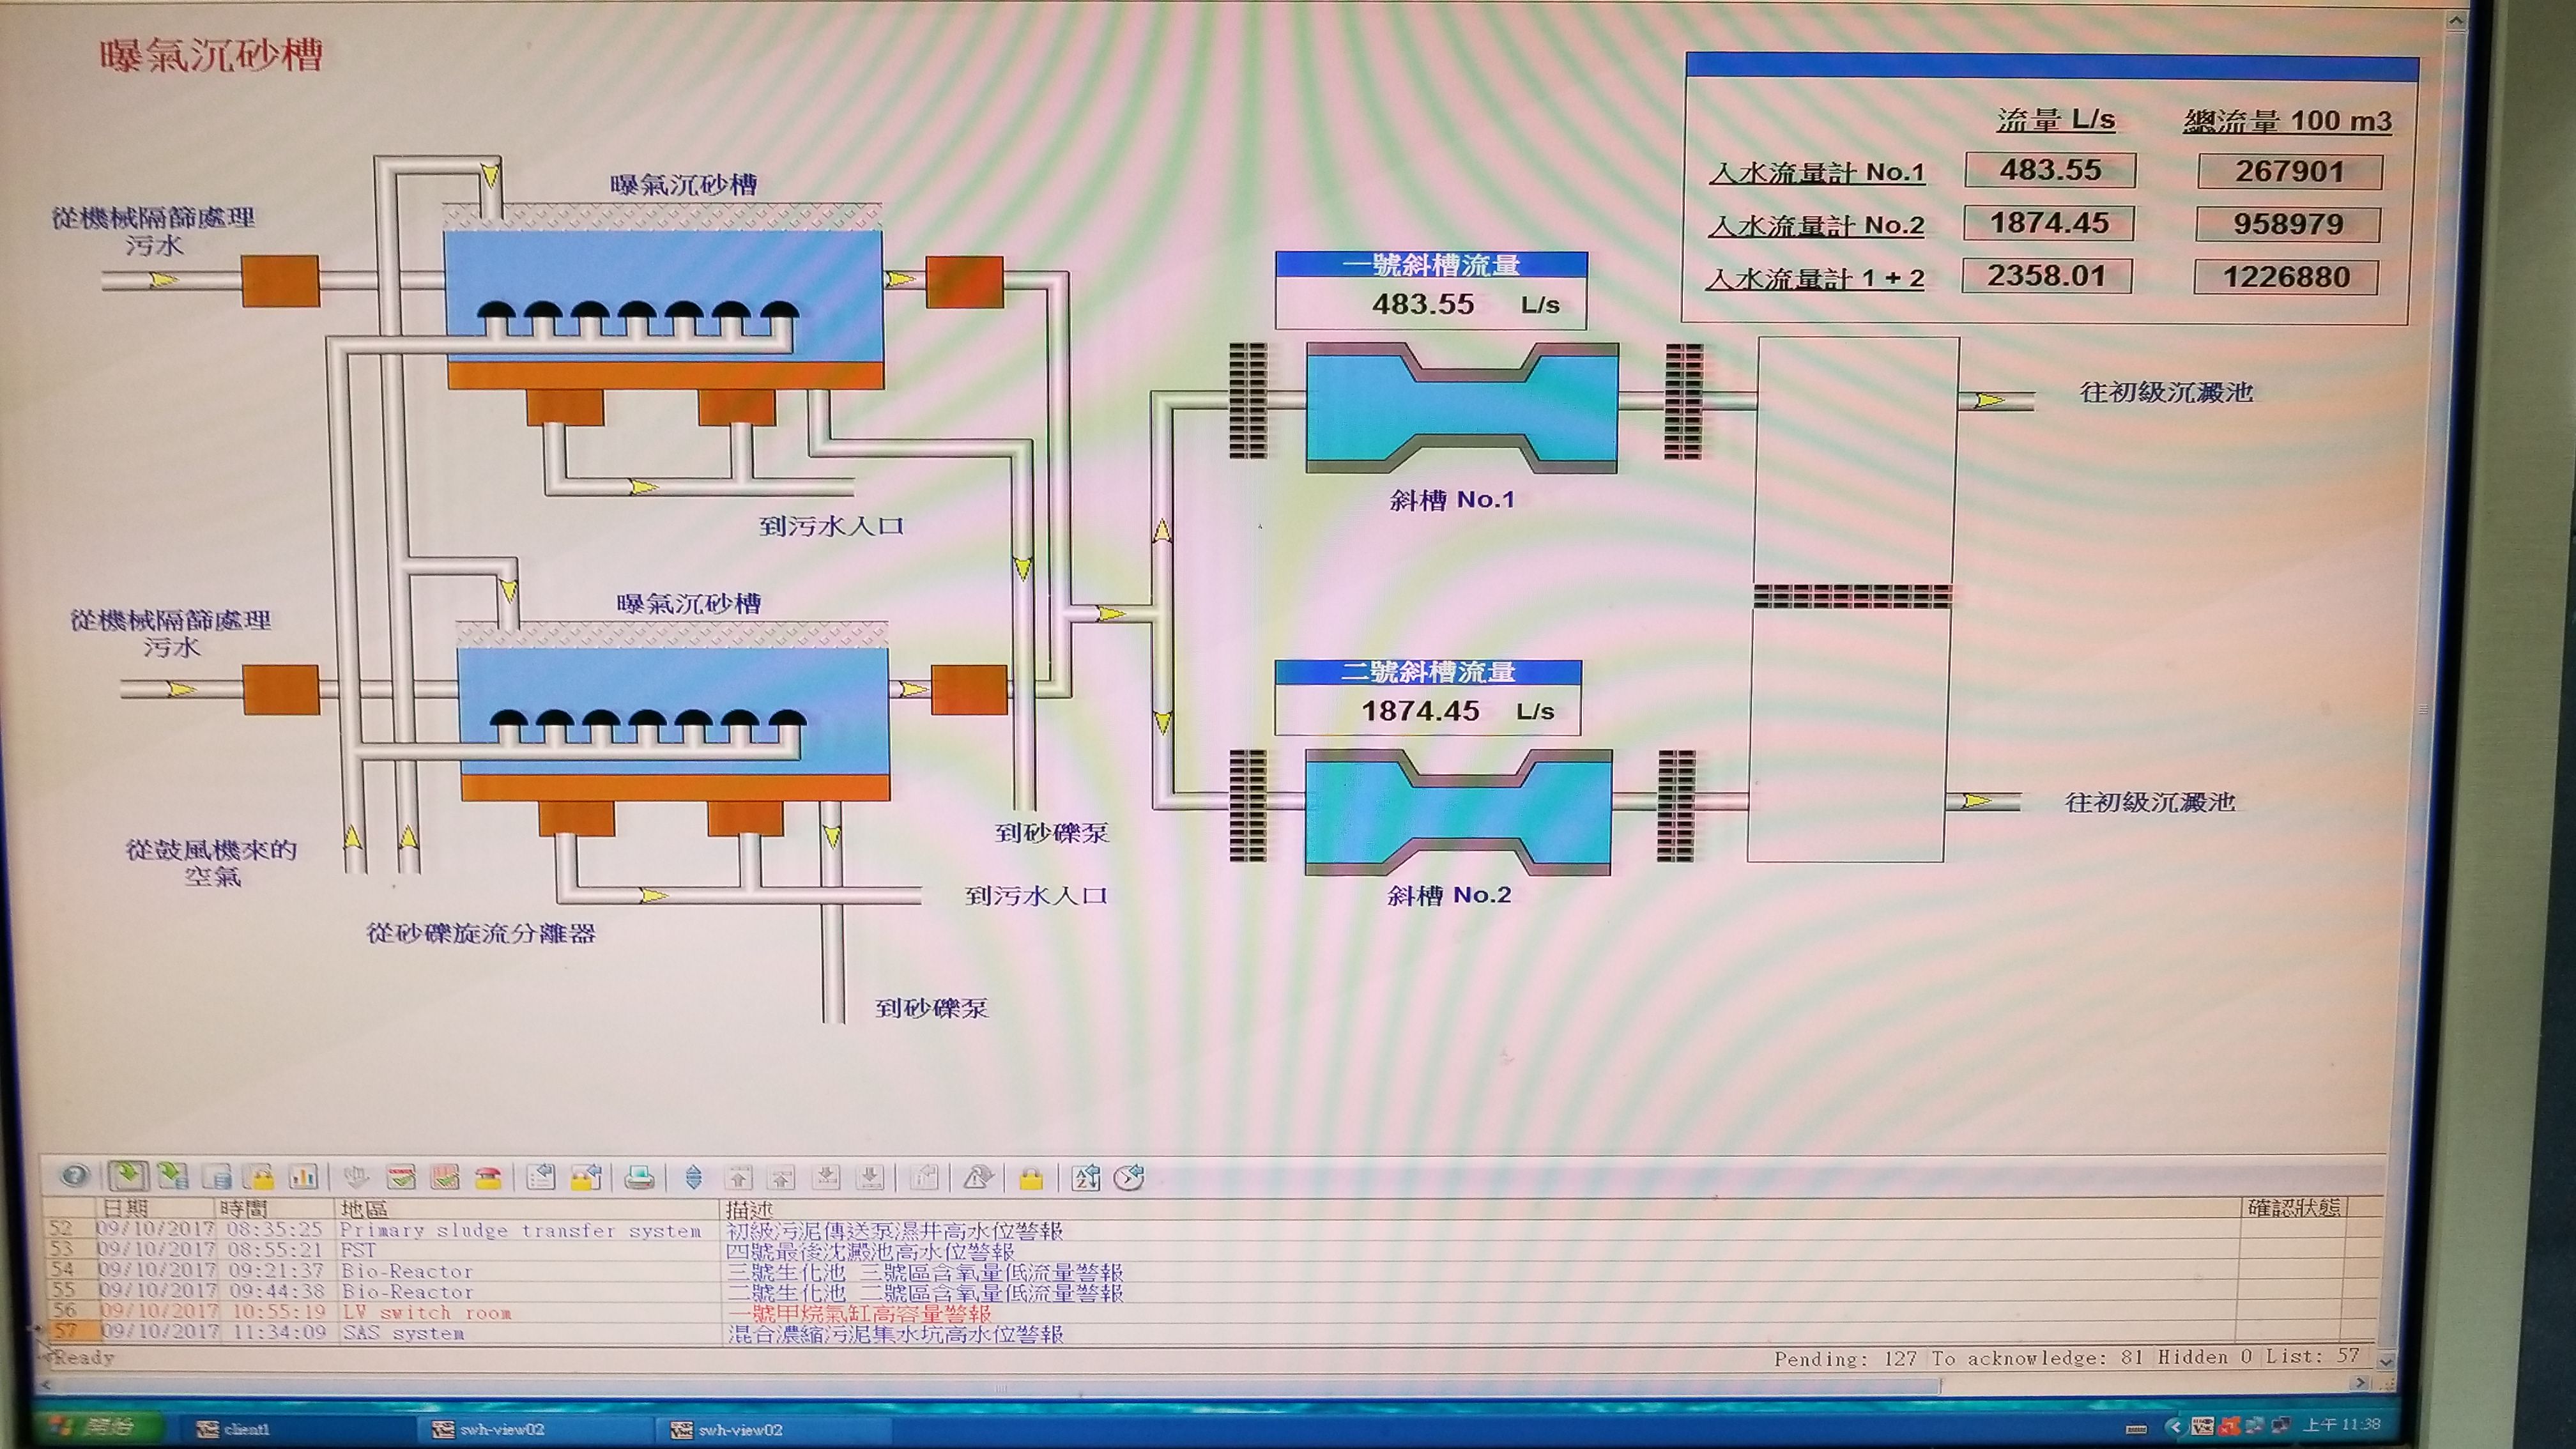Select alarm row 57 SAS system
This screenshot has width=2576, height=1449.
[x=400, y=1333]
